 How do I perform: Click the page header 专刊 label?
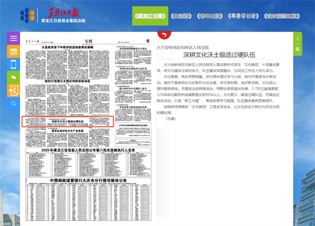88,41
